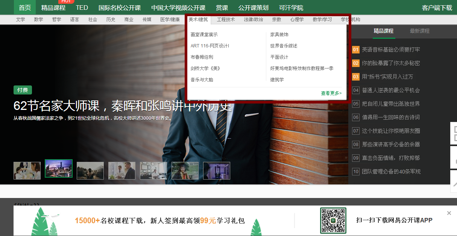Click the green 付费 badge
Screen dimensions: 457x236
point(23,90)
